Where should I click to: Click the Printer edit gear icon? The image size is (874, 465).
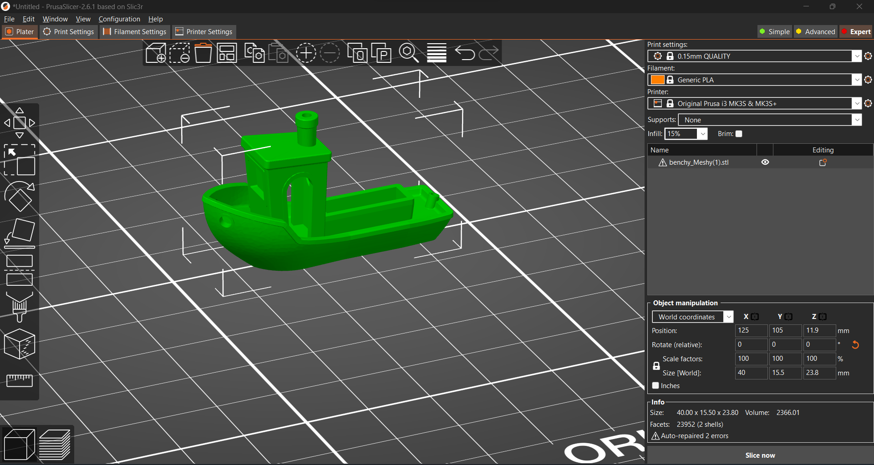point(868,103)
